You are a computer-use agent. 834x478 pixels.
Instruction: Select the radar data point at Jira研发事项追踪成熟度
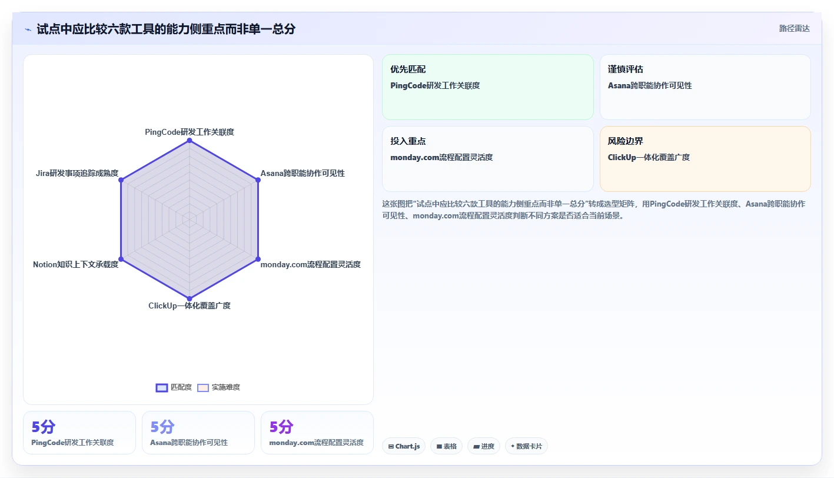point(121,180)
